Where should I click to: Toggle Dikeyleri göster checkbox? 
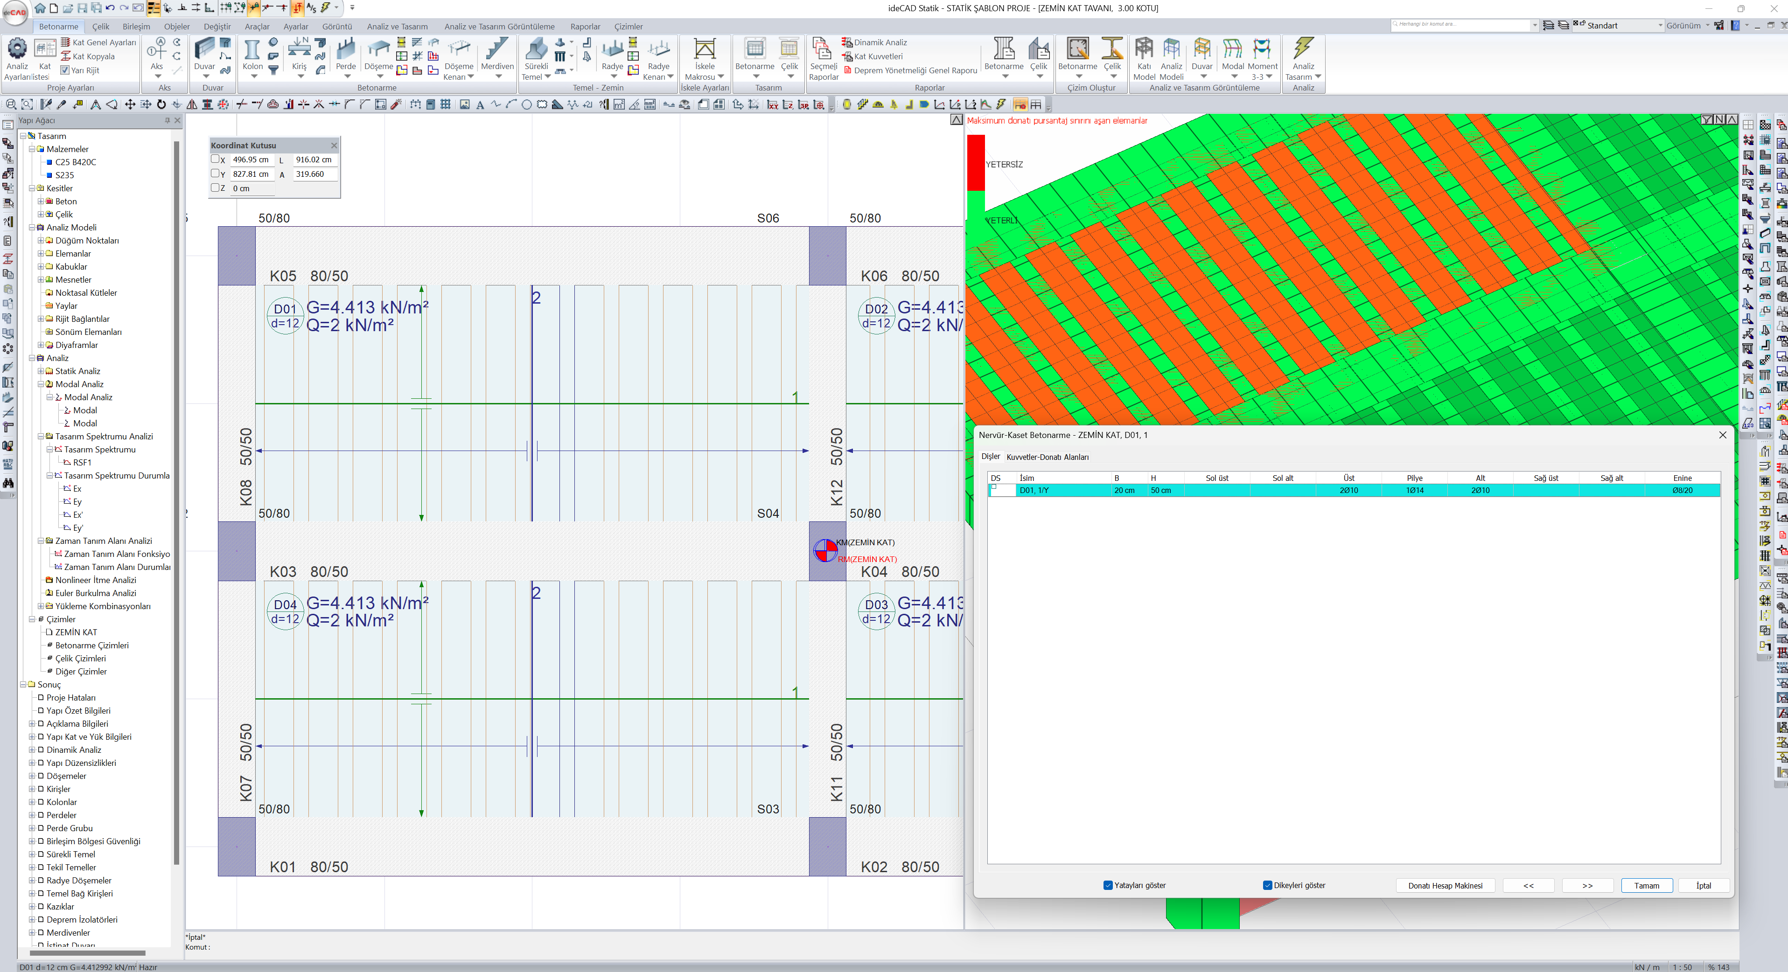(x=1267, y=885)
